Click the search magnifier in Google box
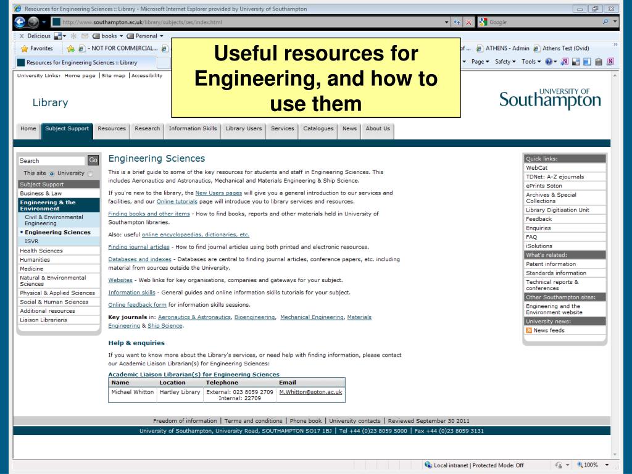632x474 pixels. coord(605,22)
